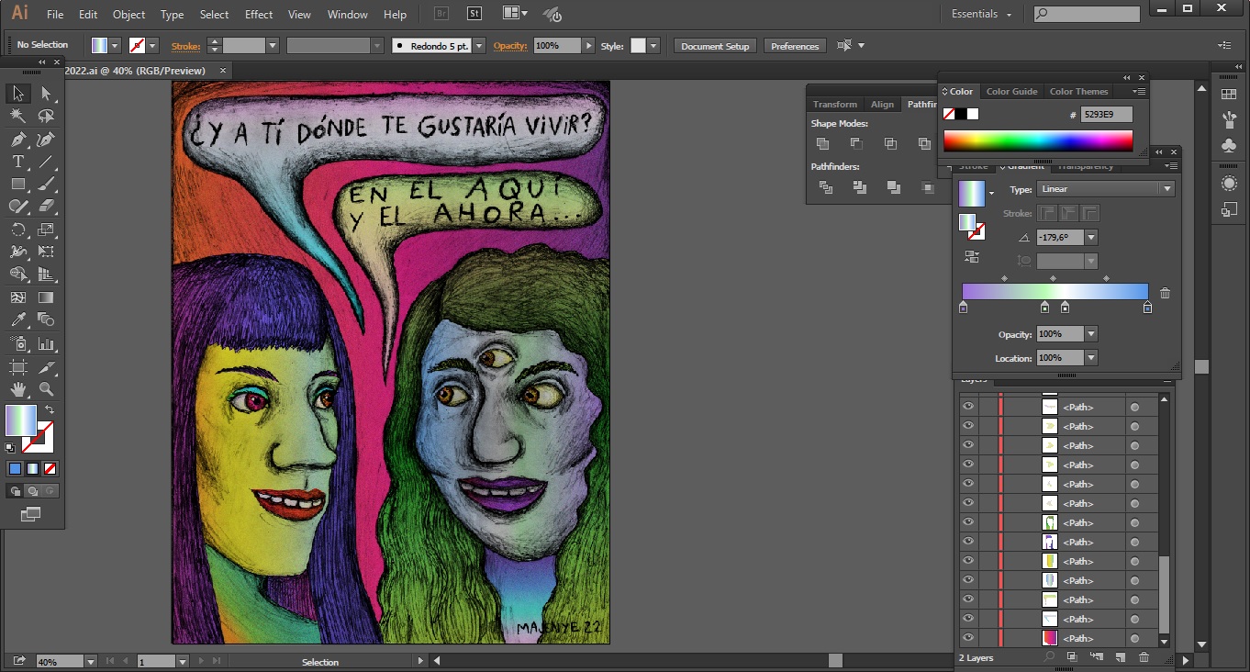Open the Essentials workspace dropdown
The height and width of the screenshot is (672, 1250).
pyautogui.click(x=982, y=14)
